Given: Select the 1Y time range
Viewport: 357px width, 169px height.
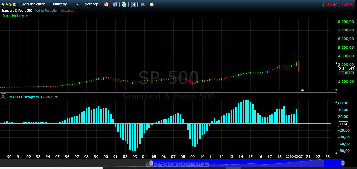Looking at the screenshot, I should 154,165.
